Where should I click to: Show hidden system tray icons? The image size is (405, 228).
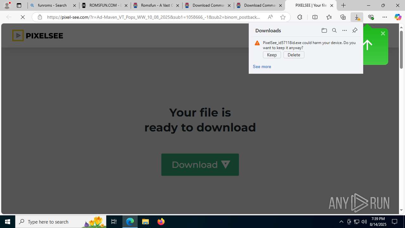(341, 222)
